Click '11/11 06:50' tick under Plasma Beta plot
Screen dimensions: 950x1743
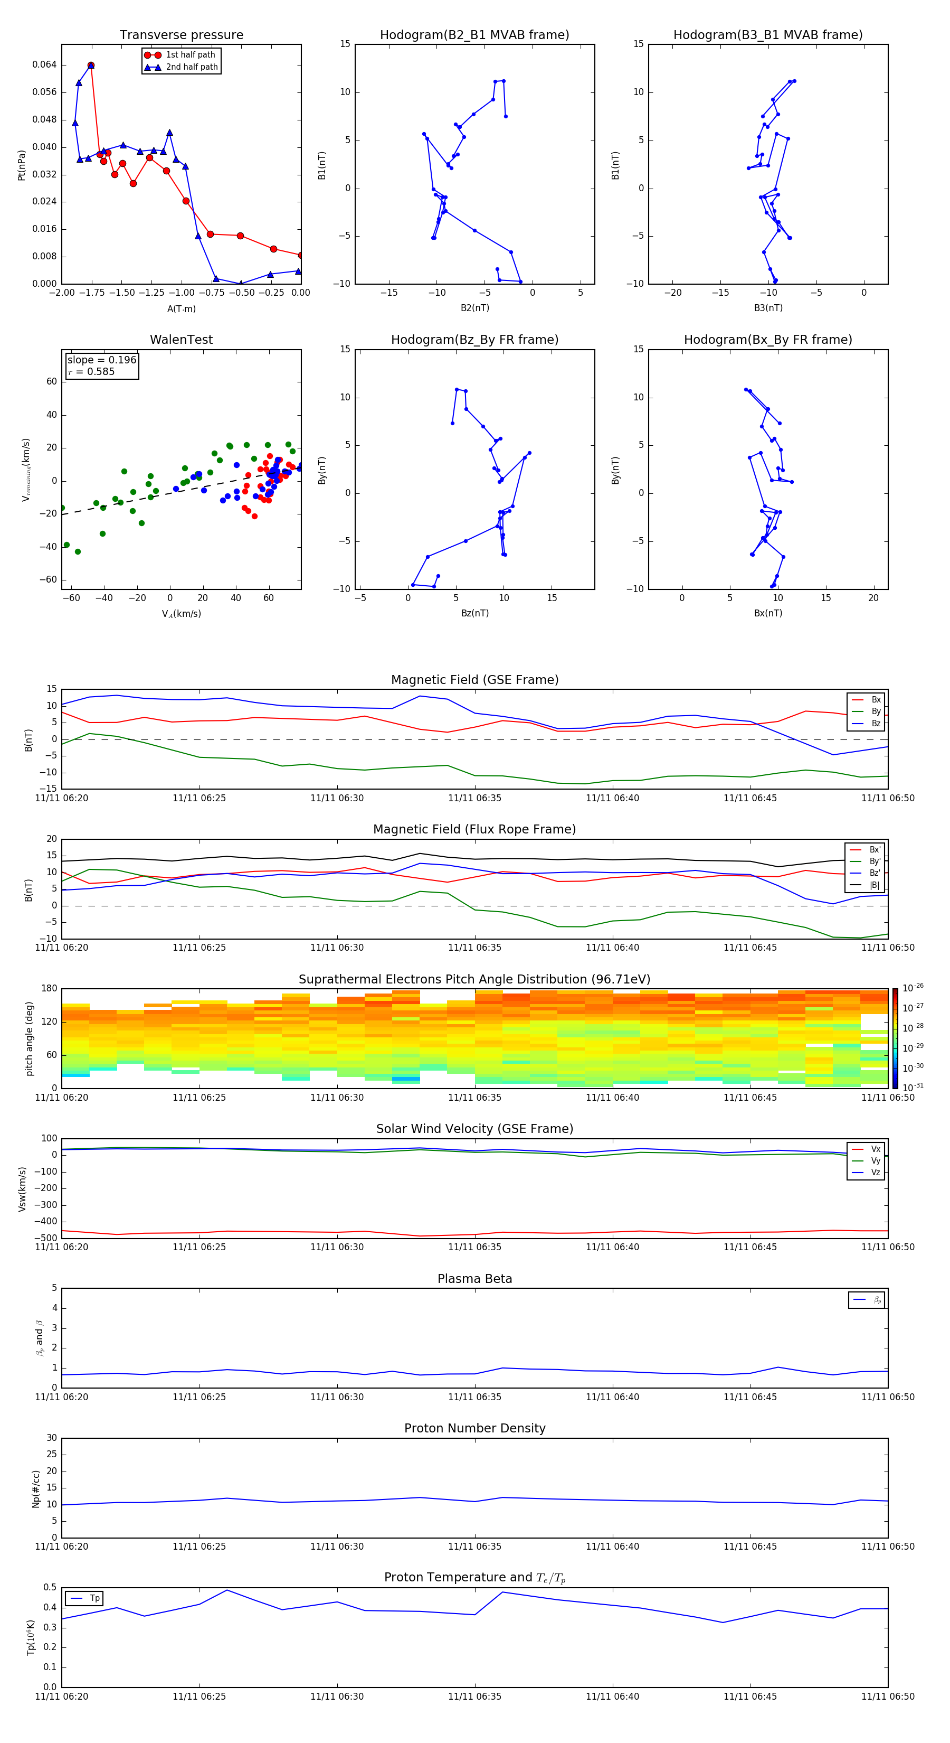point(888,1397)
